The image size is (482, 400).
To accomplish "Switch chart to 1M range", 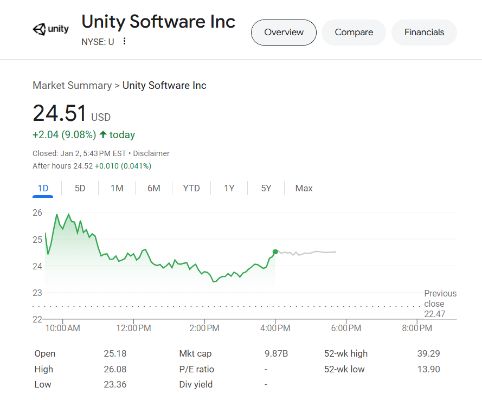I will [117, 188].
